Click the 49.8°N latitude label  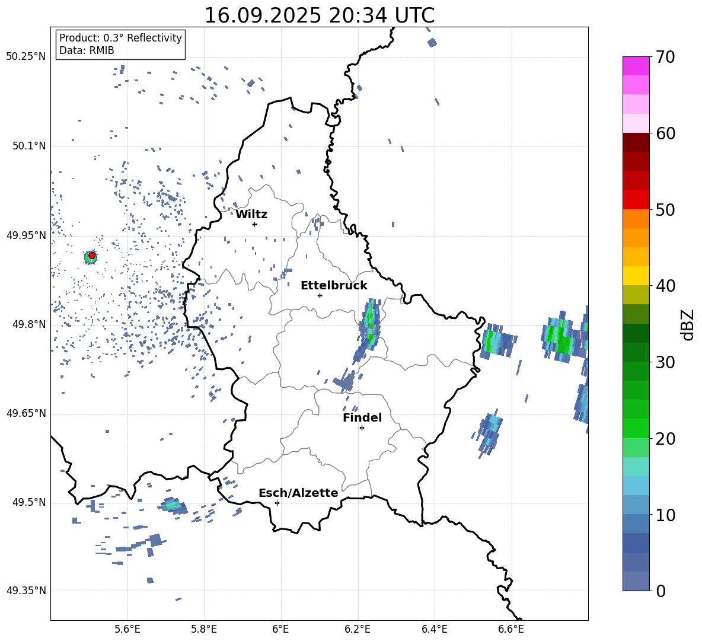28,324
